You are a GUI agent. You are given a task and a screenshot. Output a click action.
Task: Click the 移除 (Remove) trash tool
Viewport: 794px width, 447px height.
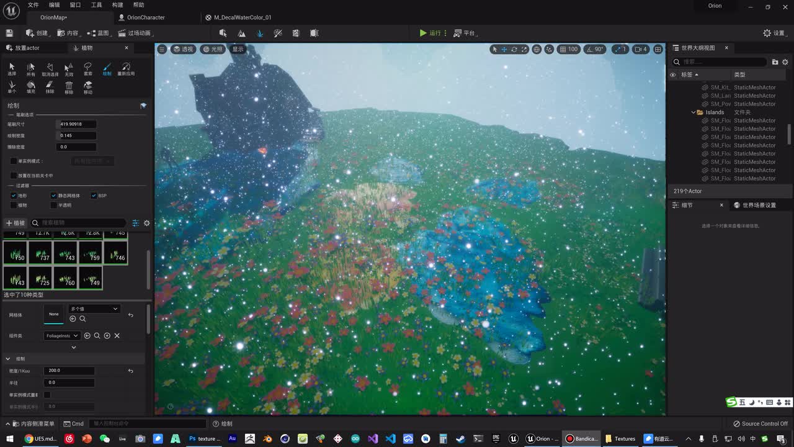pyautogui.click(x=69, y=88)
